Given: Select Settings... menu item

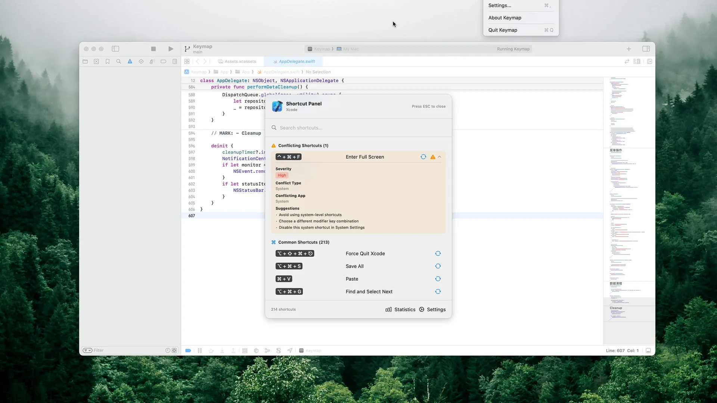Looking at the screenshot, I should pyautogui.click(x=521, y=6).
